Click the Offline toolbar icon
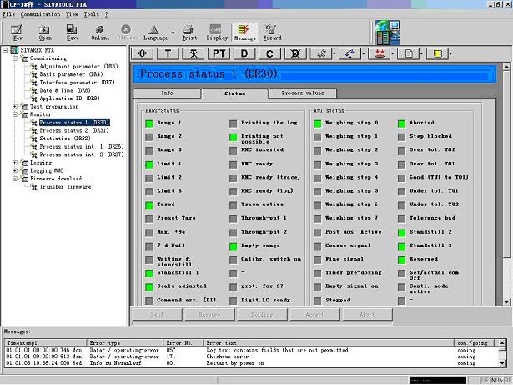The height and width of the screenshot is (385, 513). click(x=127, y=33)
